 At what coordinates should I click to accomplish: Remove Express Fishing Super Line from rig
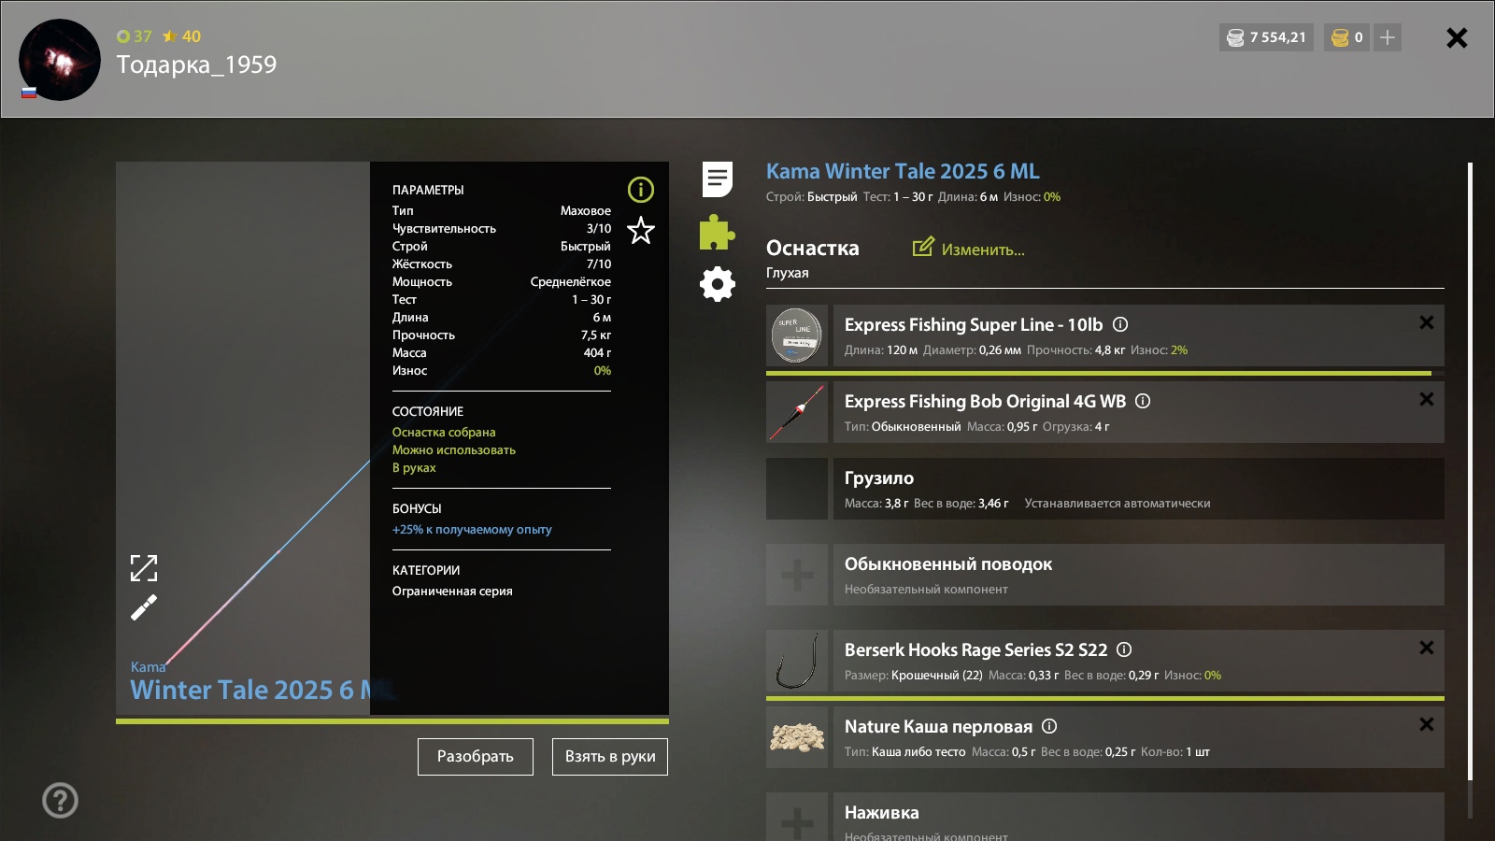(1427, 322)
